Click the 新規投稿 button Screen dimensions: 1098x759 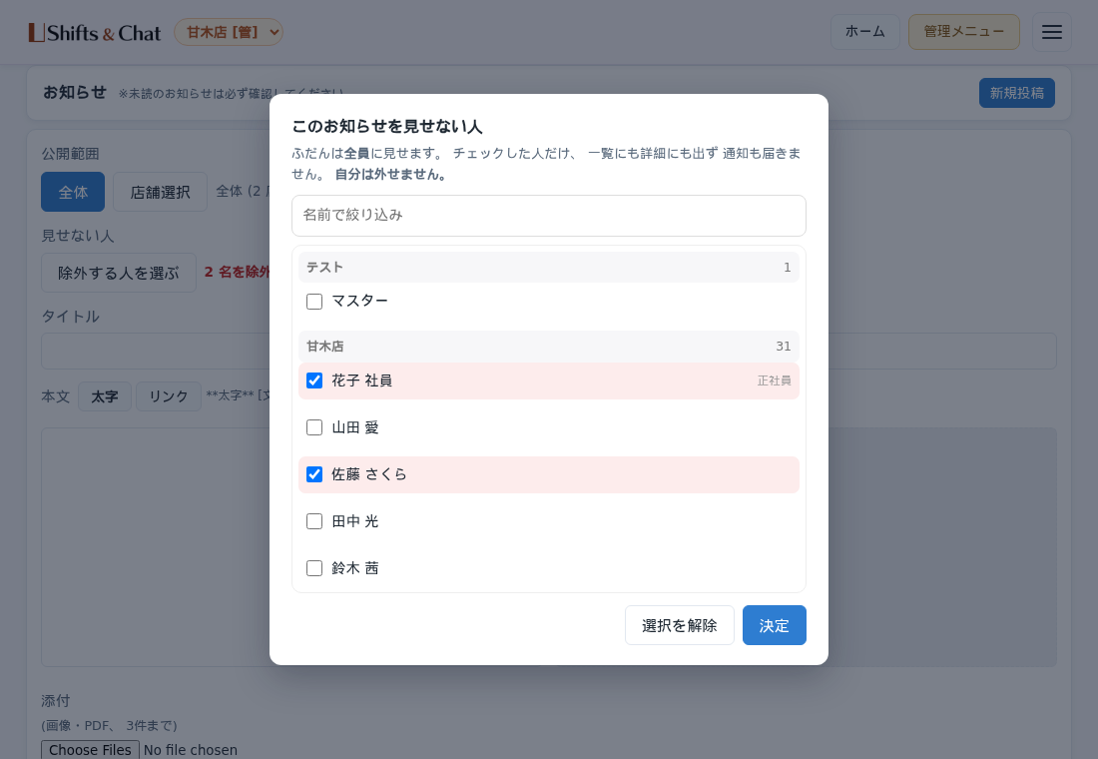click(1017, 93)
